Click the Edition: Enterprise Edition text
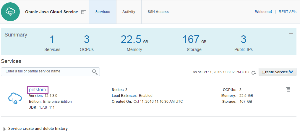300x136 pixels. click(50, 102)
